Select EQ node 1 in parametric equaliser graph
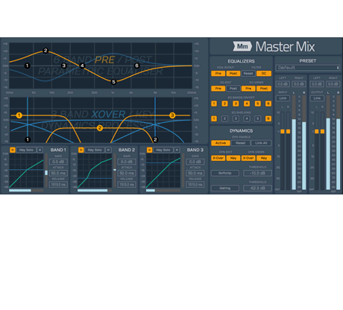This screenshot has width=343, height=310. tap(28, 66)
